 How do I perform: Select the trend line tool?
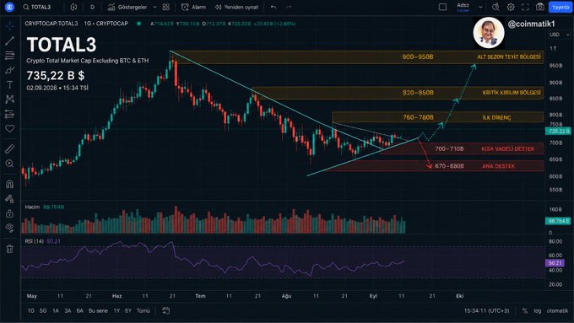tap(9, 40)
